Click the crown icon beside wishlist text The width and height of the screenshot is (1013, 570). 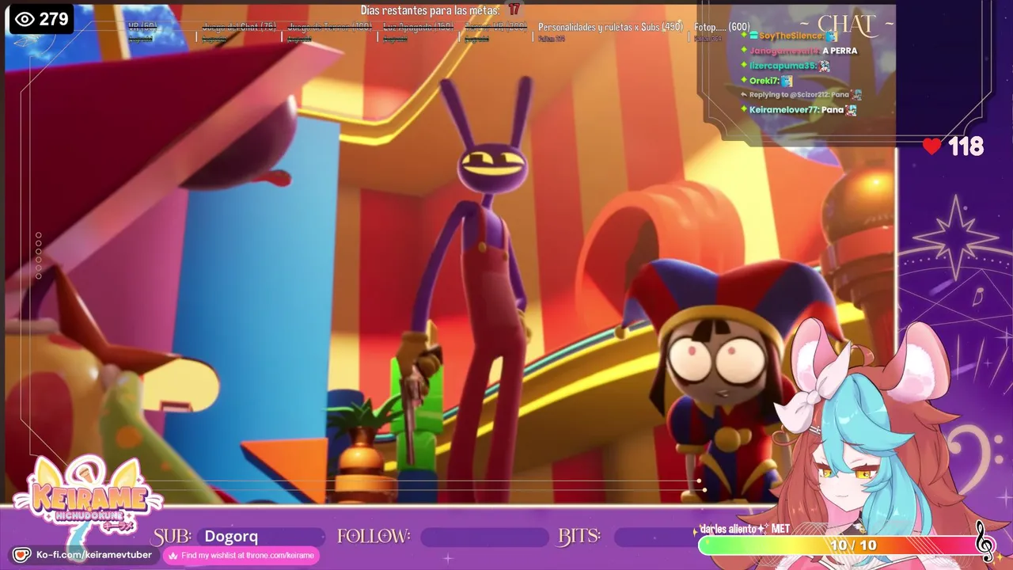173,556
